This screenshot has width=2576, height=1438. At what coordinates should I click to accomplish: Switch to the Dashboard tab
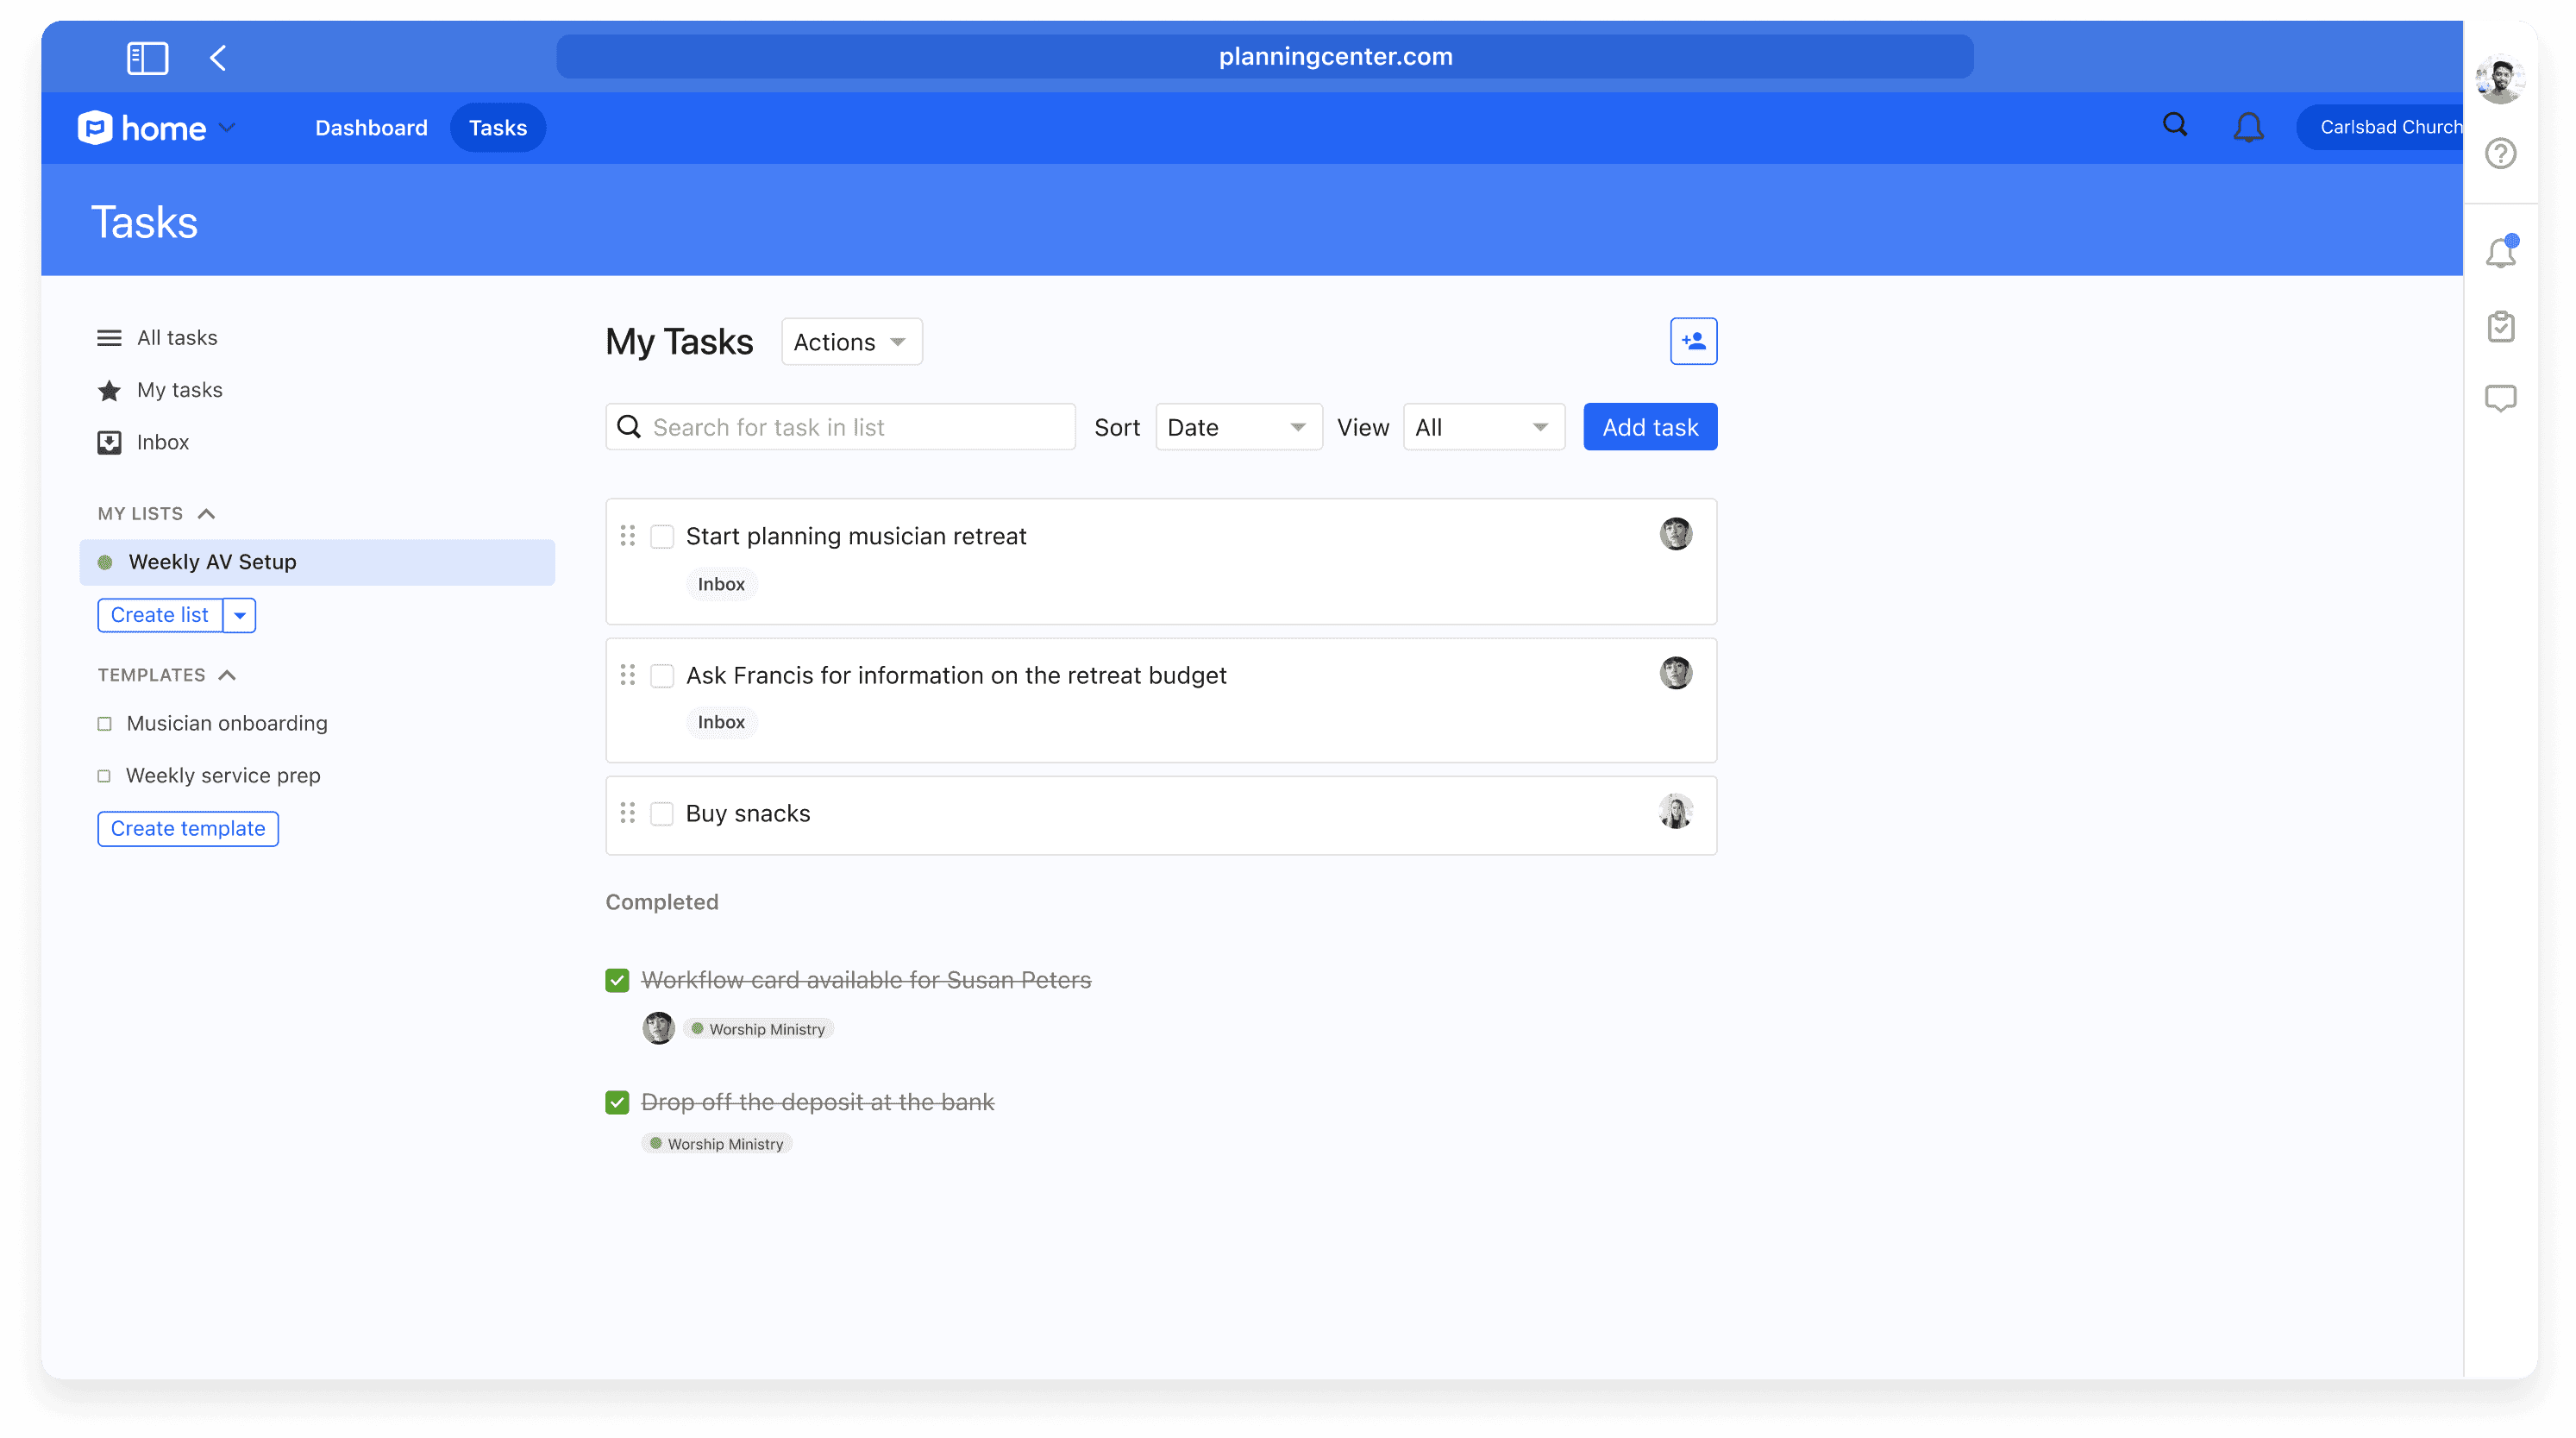tap(371, 128)
